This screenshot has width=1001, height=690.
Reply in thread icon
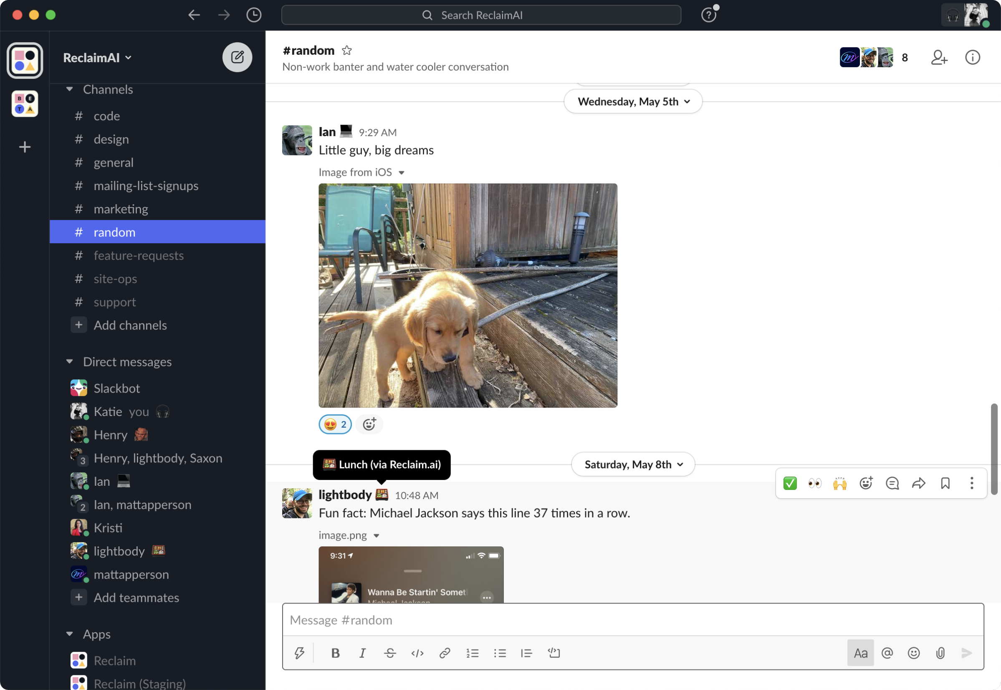coord(892,483)
